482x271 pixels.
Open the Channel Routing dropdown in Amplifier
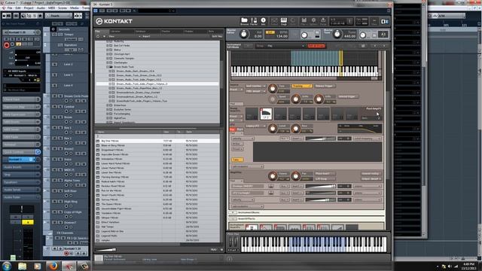coord(371,174)
